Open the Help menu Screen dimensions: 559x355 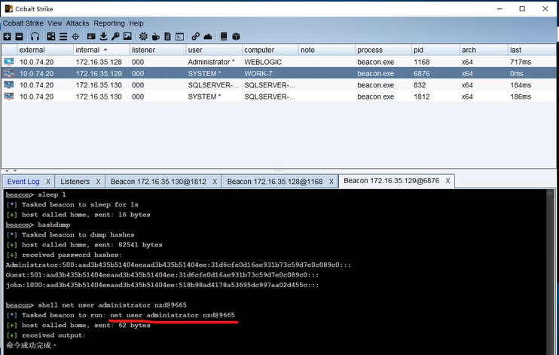(136, 23)
